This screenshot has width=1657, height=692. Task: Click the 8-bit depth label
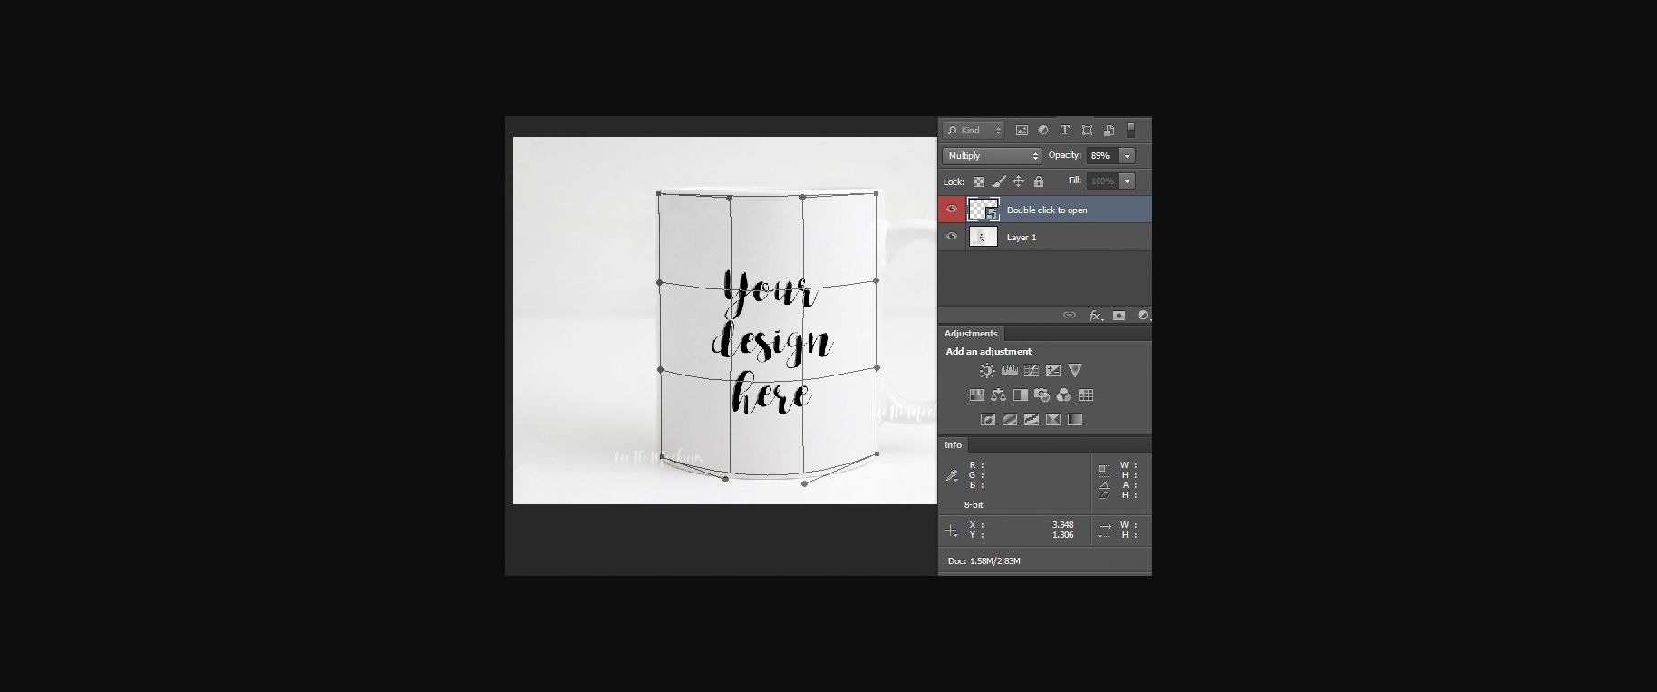(x=974, y=505)
